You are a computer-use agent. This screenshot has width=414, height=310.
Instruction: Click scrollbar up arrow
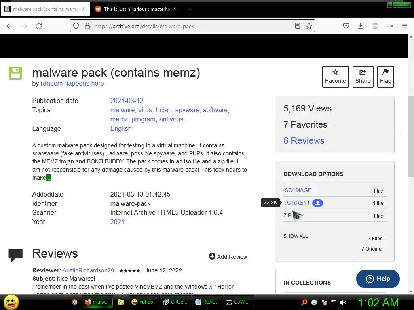pyautogui.click(x=411, y=38)
